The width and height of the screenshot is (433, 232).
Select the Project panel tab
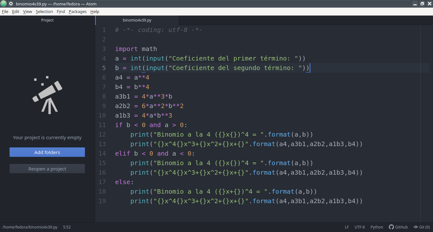pyautogui.click(x=47, y=20)
